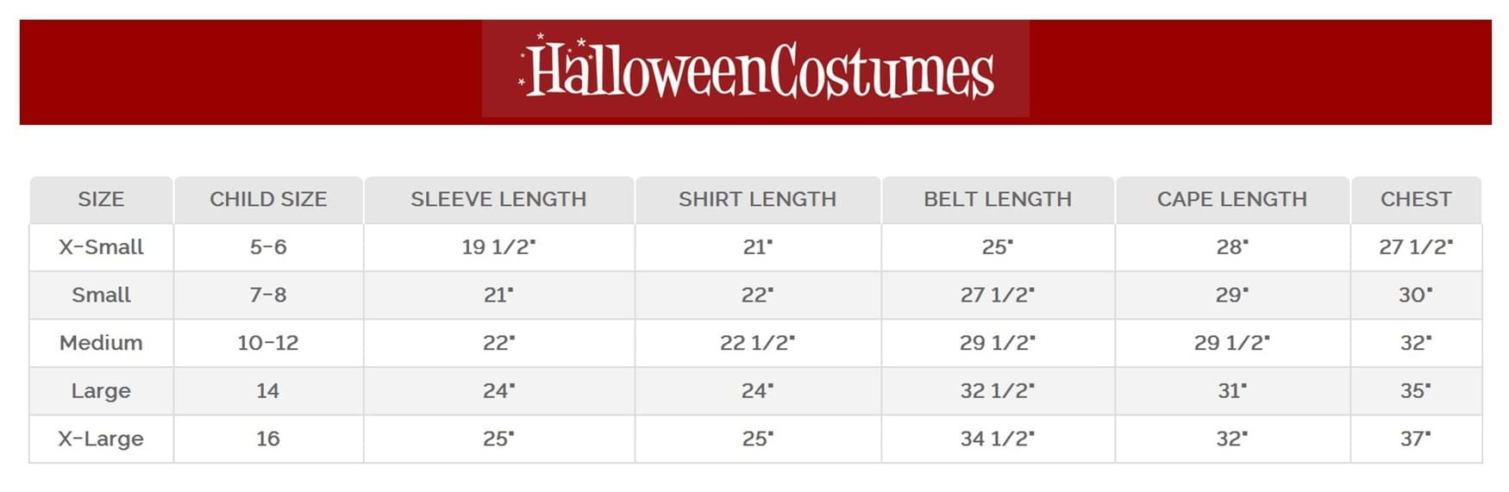Click the 31" cape length cell

pyautogui.click(x=1231, y=391)
